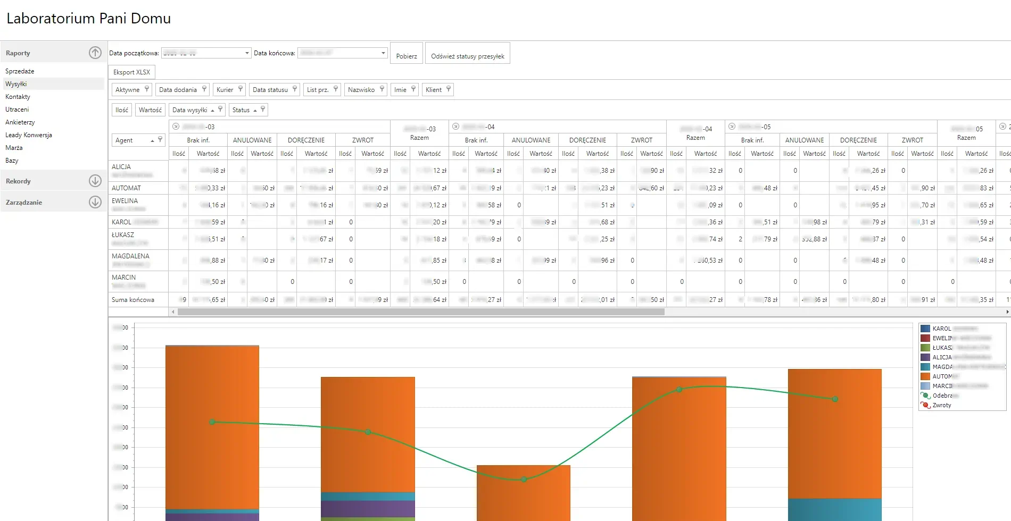Click filter icon on Nazwisko field

tap(382, 89)
